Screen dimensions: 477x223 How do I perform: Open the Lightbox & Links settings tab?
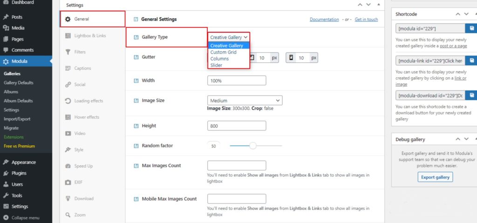tap(90, 36)
